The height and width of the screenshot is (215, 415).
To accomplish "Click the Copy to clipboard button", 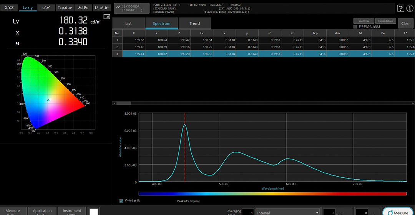I will [x=385, y=21].
